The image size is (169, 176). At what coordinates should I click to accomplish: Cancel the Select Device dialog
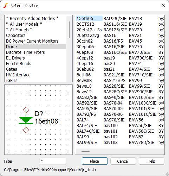(123, 161)
